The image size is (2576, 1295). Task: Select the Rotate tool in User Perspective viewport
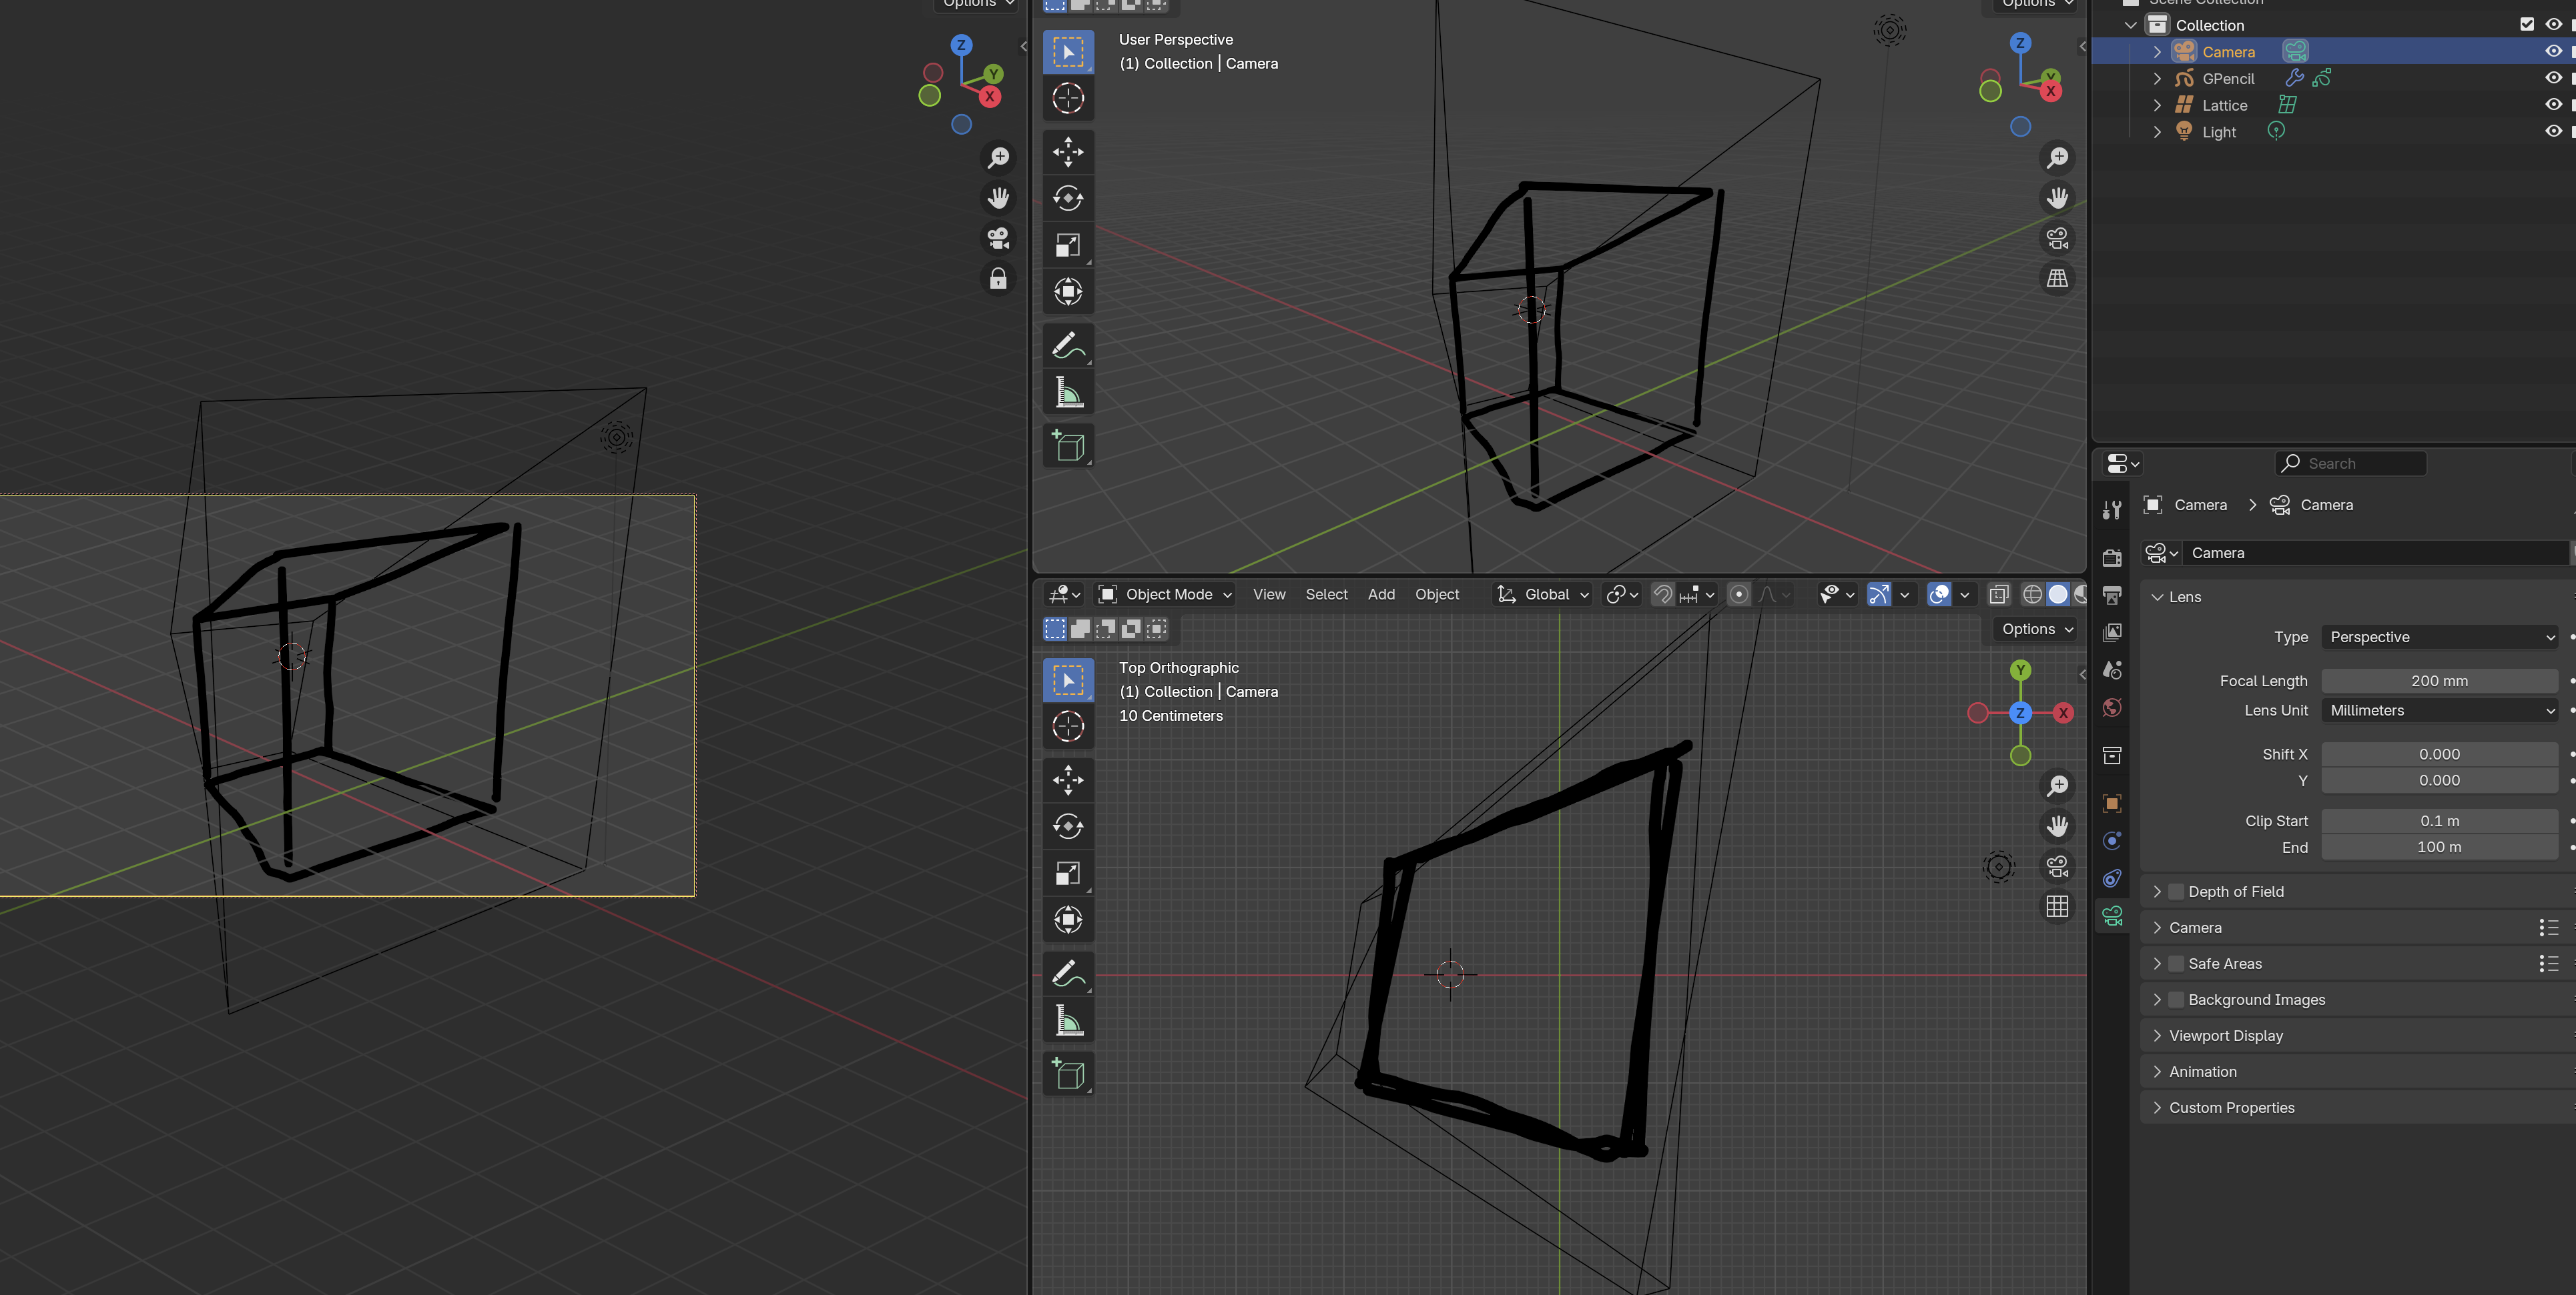point(1068,199)
